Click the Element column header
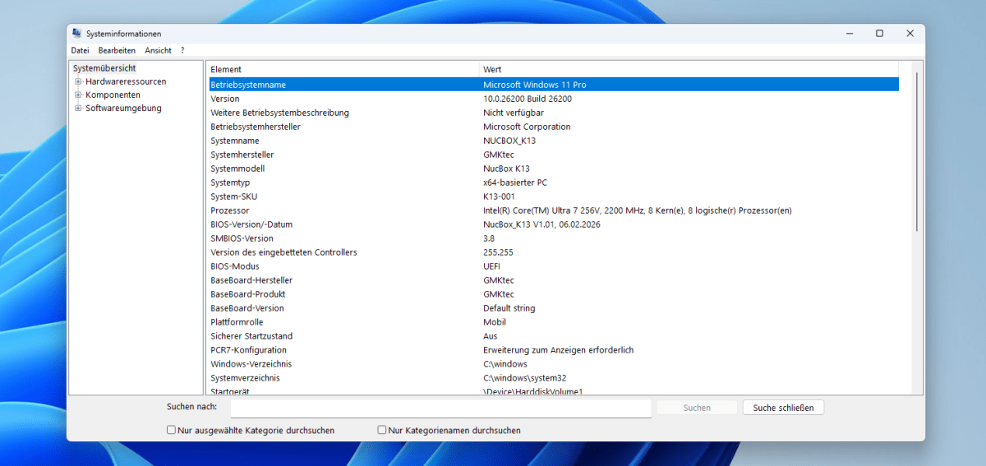Image resolution: width=986 pixels, height=466 pixels. pos(343,69)
